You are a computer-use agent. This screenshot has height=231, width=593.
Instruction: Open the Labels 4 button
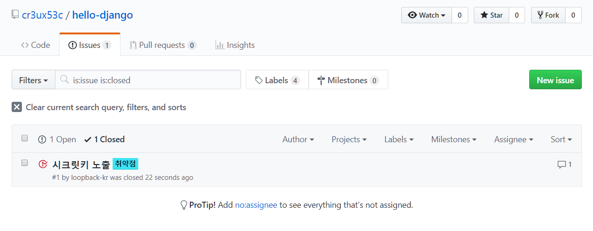[x=277, y=80]
